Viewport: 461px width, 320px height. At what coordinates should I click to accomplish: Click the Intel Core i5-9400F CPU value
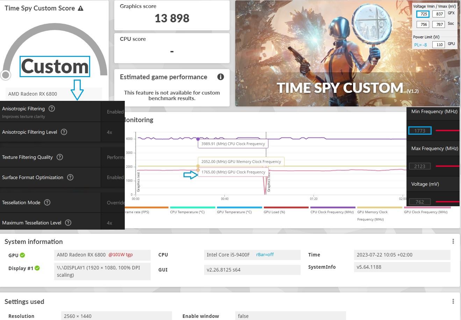(228, 255)
